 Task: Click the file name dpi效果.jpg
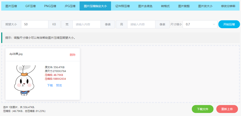point(16,54)
